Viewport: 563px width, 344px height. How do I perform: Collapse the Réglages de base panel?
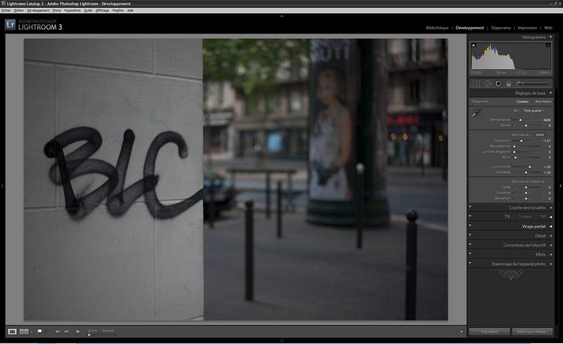click(551, 93)
